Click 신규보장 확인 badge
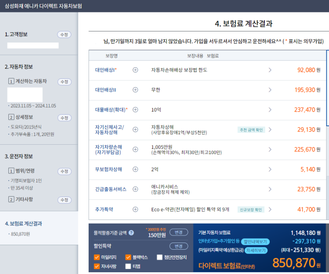The image size is (329, 274). [251, 209]
